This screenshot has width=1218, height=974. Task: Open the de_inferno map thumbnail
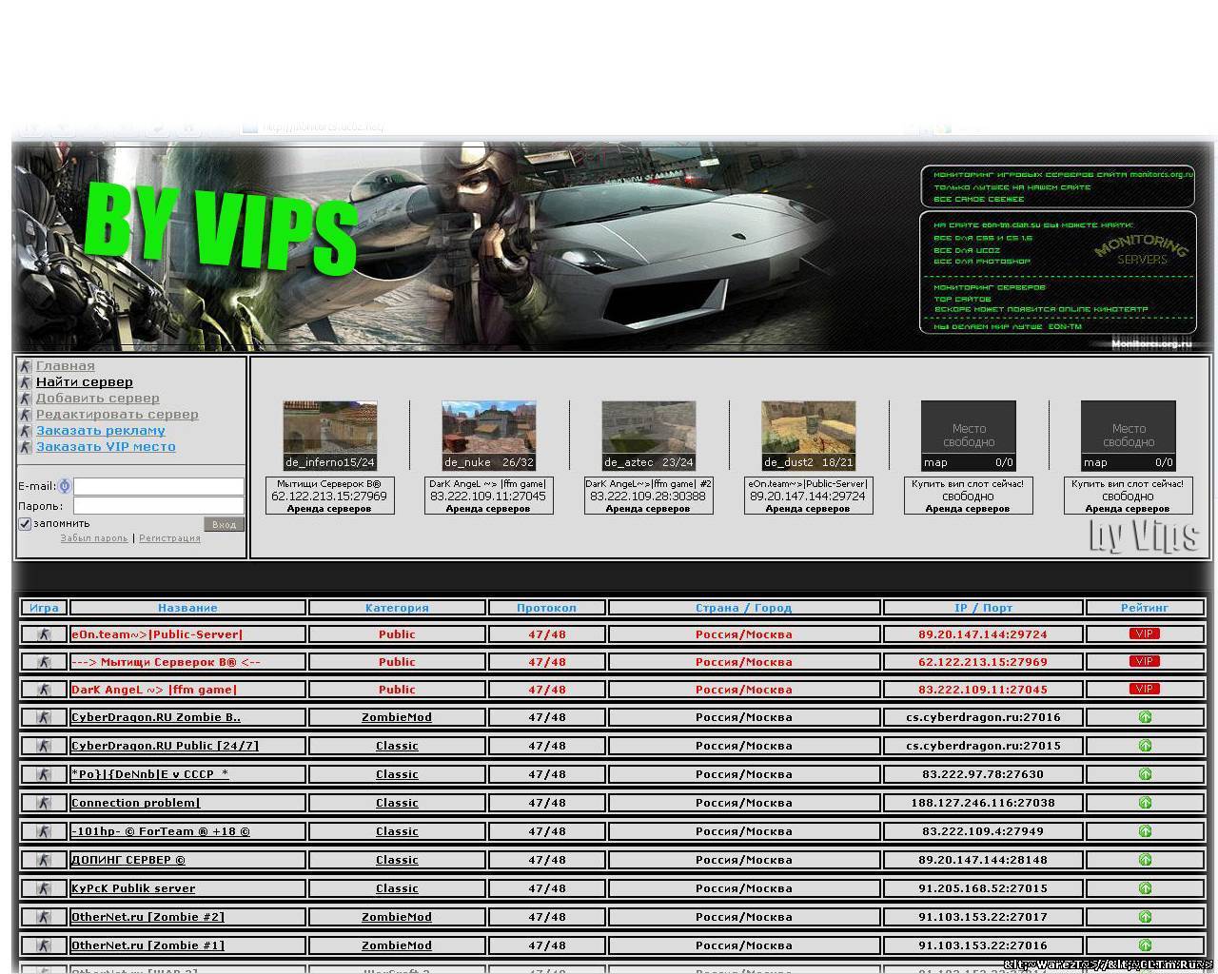[329, 435]
